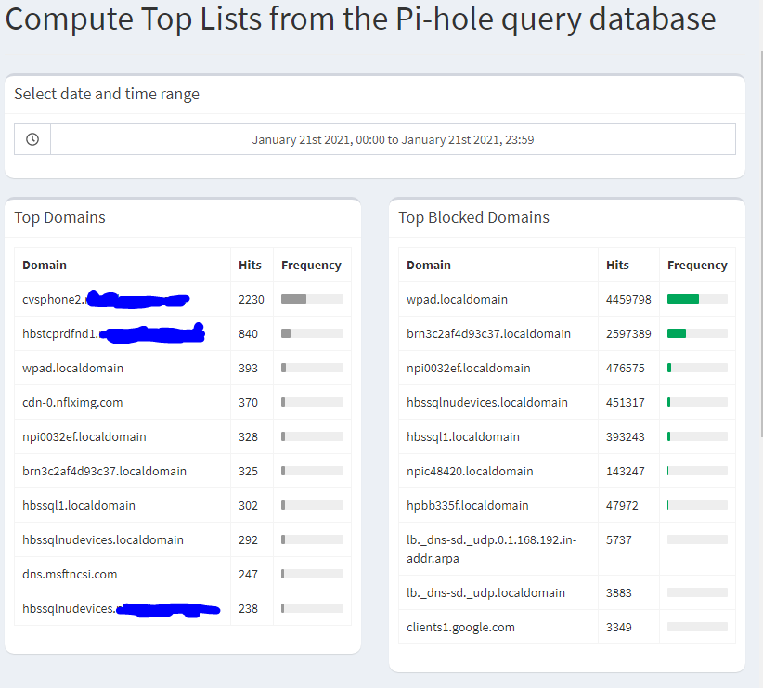Click the 840 hits value

coord(248,334)
